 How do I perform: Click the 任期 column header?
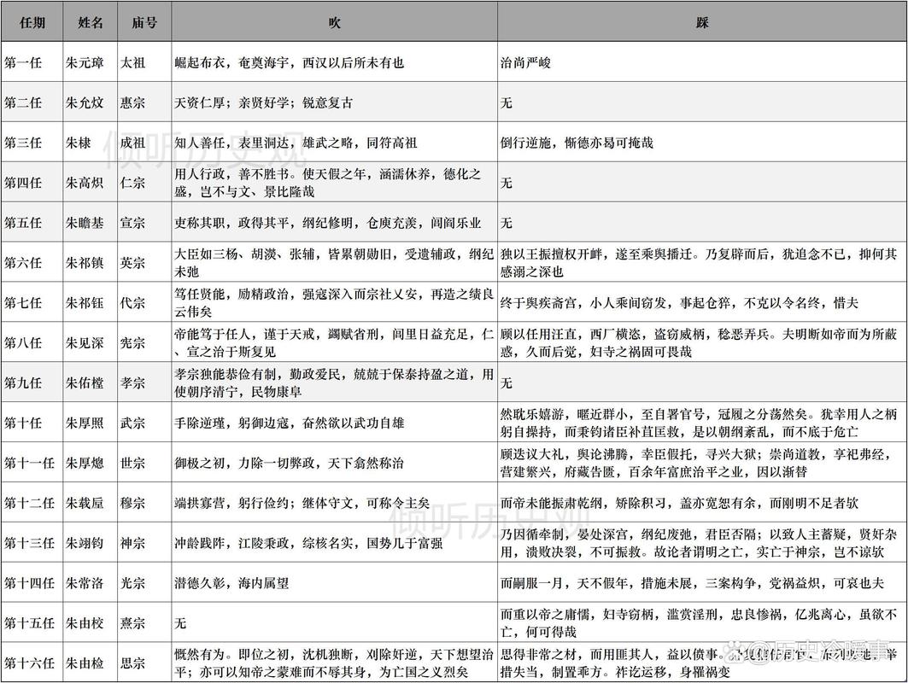(32, 23)
